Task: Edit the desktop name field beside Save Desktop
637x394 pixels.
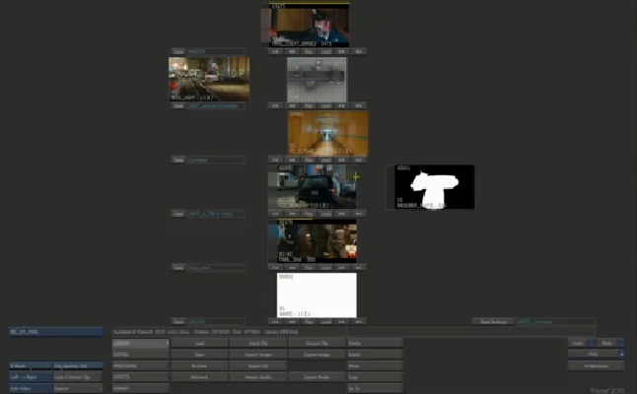Action: pos(556,321)
